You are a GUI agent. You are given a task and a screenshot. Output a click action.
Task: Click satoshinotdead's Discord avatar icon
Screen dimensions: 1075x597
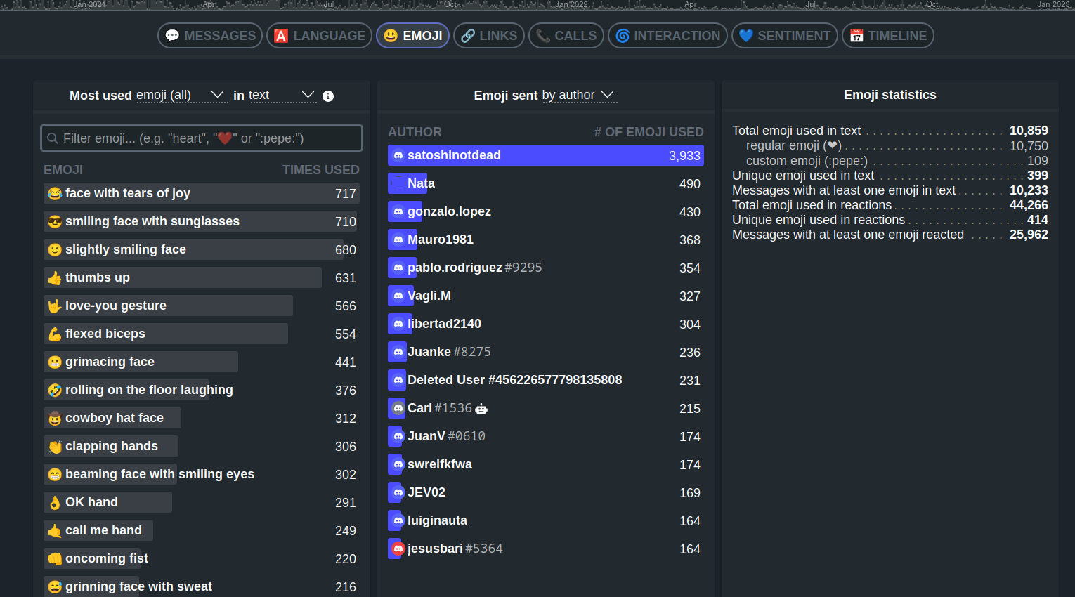pos(398,155)
